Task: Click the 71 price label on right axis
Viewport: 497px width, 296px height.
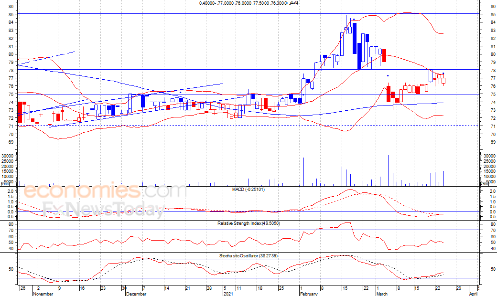Action: pos(493,127)
